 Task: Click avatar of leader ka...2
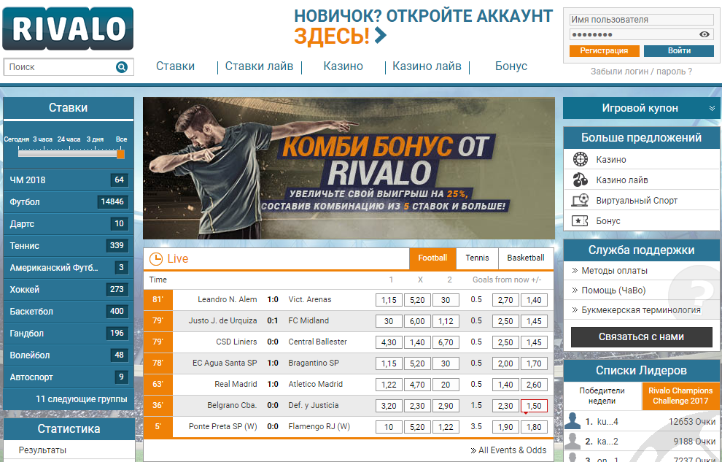pos(572,441)
